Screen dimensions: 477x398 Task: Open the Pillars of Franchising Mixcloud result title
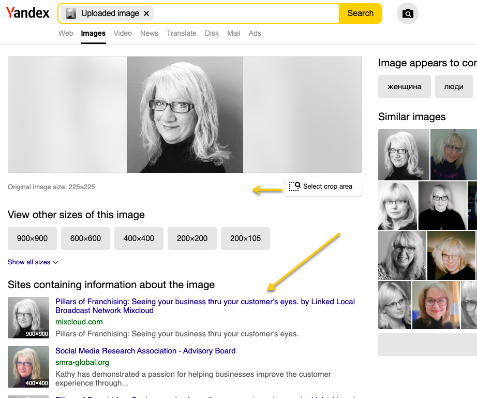[x=205, y=306]
